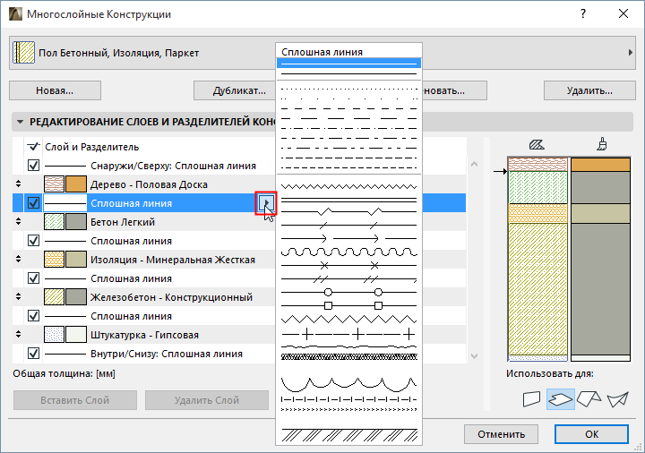Click hatch pattern icon of Железобетон row

pyautogui.click(x=54, y=297)
